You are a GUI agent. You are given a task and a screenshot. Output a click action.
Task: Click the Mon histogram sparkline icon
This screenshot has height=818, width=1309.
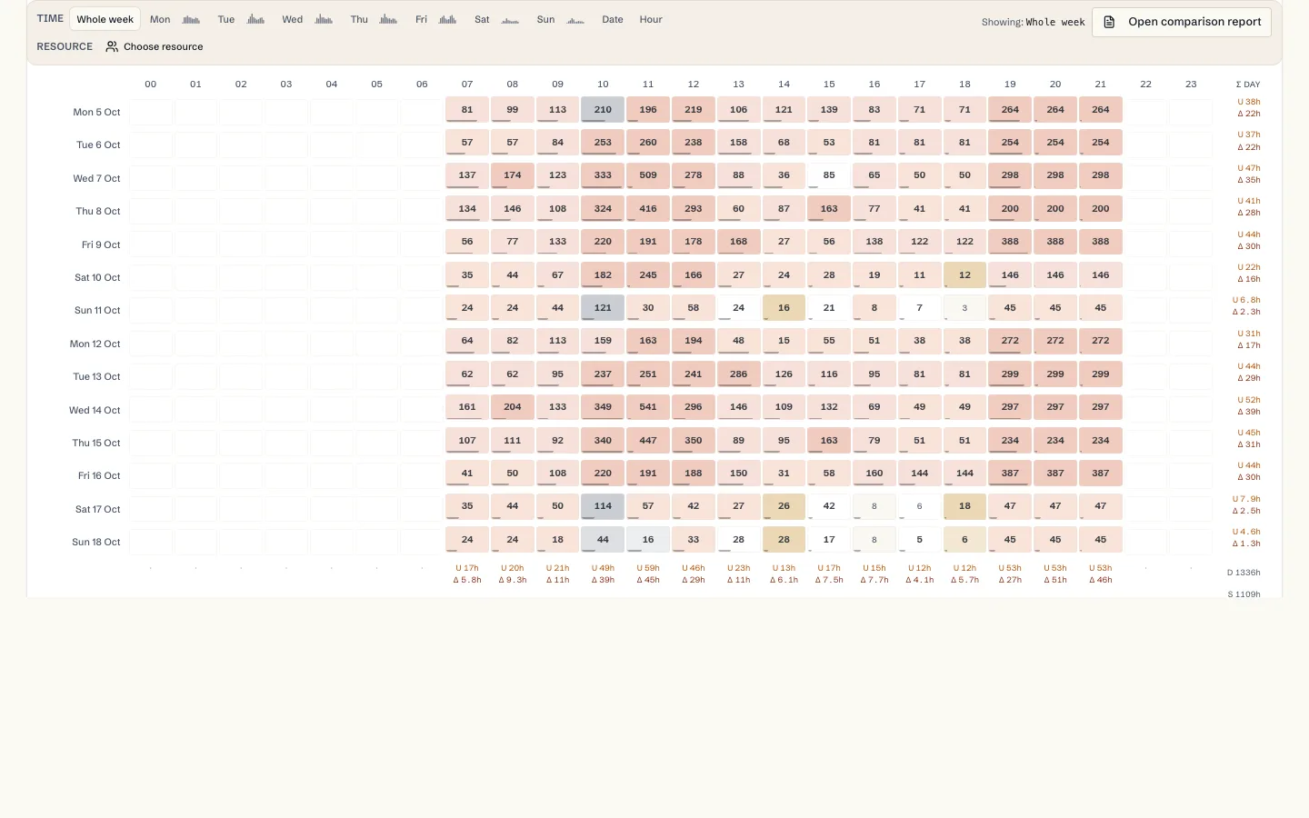(191, 20)
